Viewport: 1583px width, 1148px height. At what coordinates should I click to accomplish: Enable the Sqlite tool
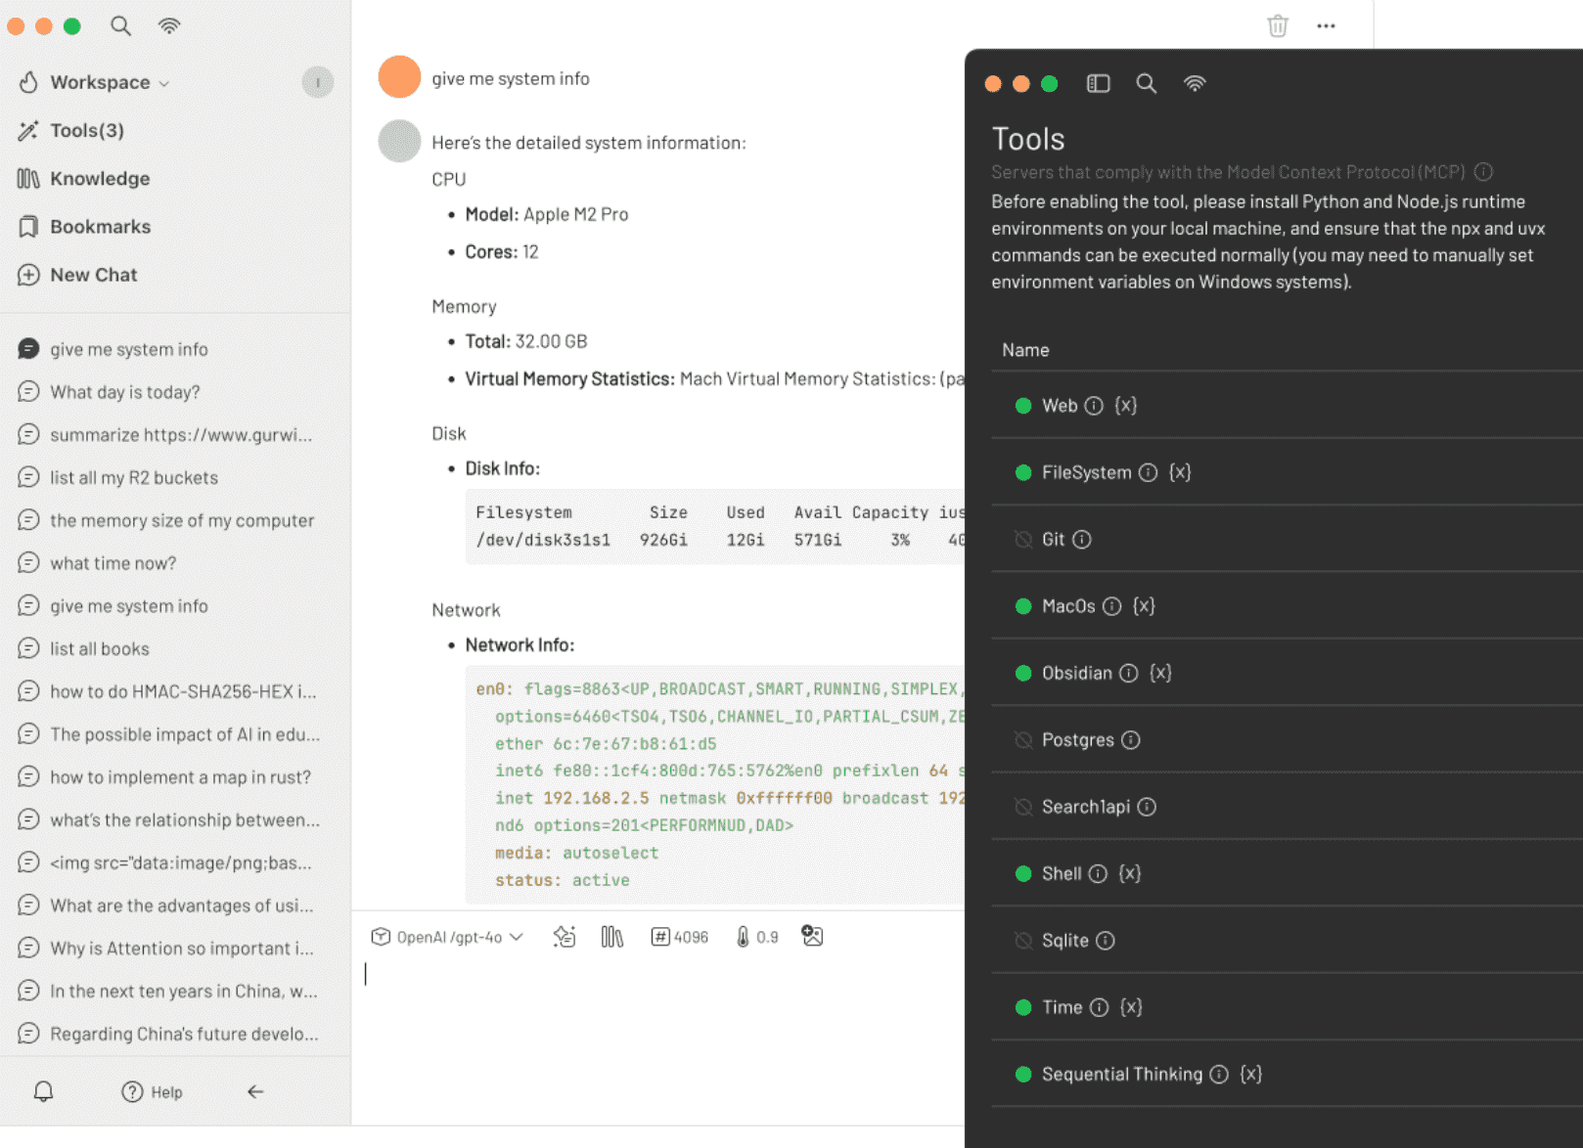click(x=1023, y=941)
